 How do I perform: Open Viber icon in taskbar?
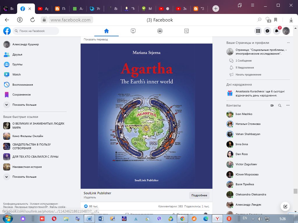click(x=159, y=219)
